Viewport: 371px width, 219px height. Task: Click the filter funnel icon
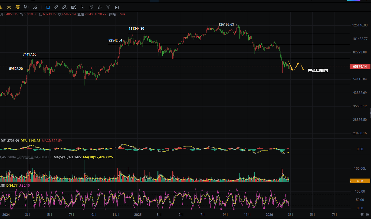click(108, 7)
